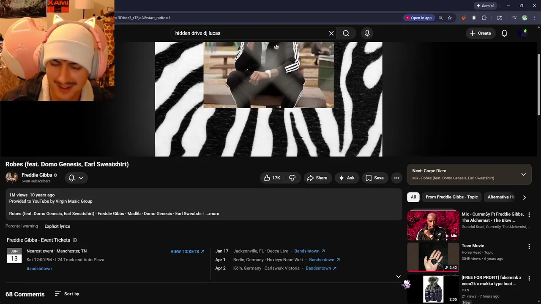
Task: Click the address bar URL text
Action: (142, 18)
